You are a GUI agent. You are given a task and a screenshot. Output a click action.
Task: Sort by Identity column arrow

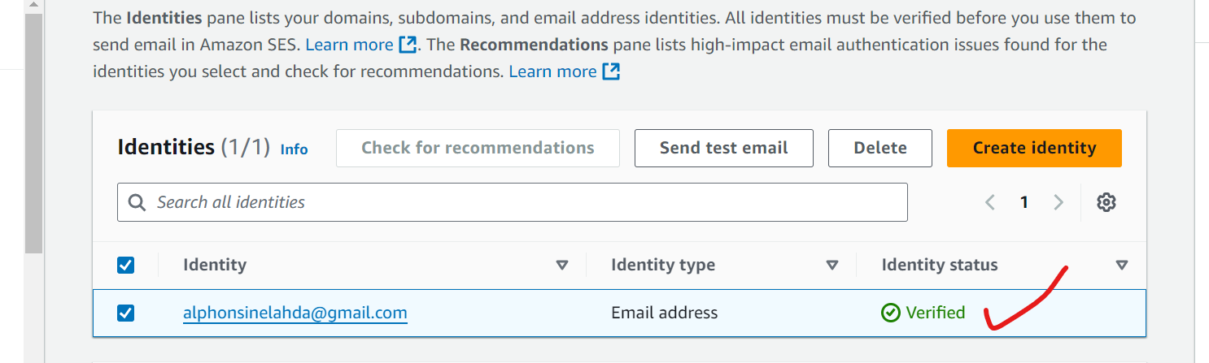[x=561, y=265]
